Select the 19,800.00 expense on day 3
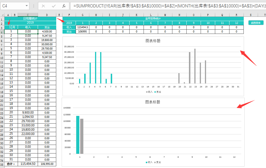The image size is (266, 168). pyautogui.click(x=47, y=40)
